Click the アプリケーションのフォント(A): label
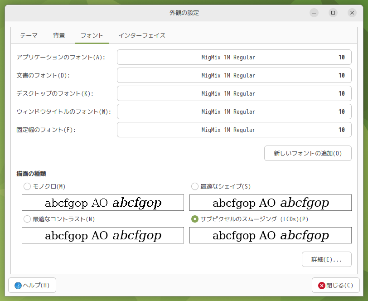Viewport: 368px width, 301px height. tap(61, 57)
